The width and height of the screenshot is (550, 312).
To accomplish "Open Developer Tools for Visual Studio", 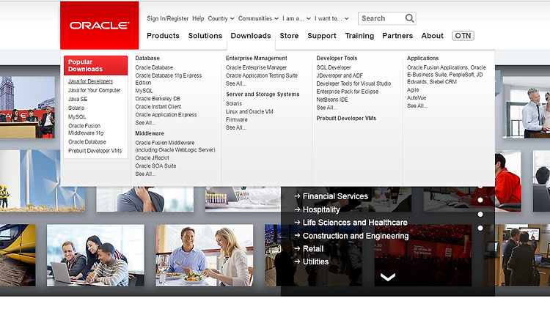I will [353, 83].
